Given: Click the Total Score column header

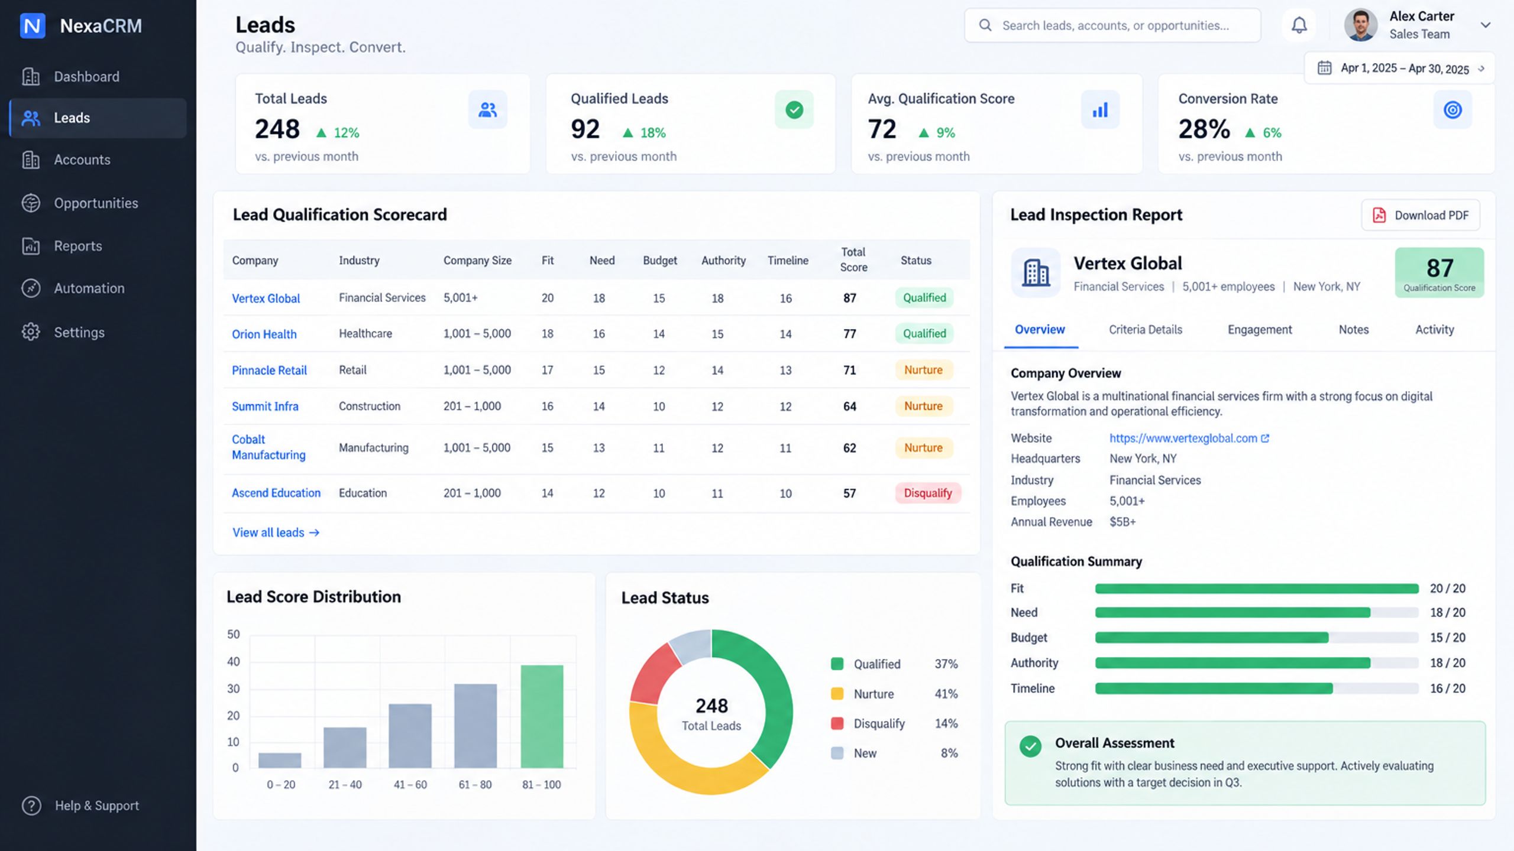Looking at the screenshot, I should (x=853, y=259).
